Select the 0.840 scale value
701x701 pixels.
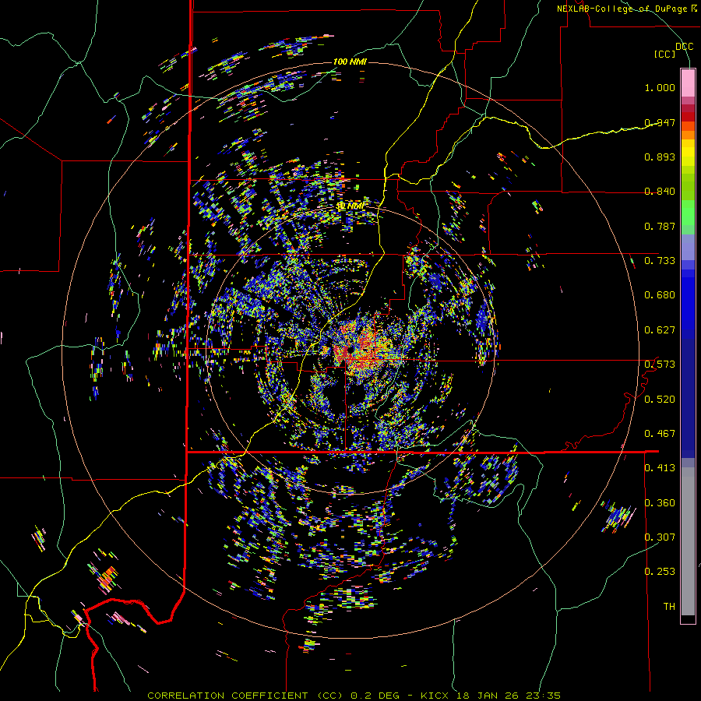(x=660, y=192)
